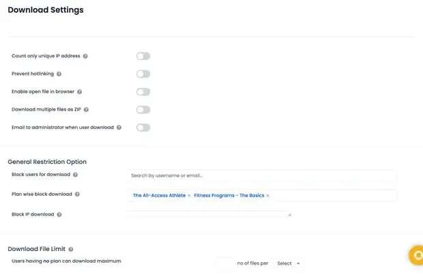Click the 'no of files per' label
The width and height of the screenshot is (423, 275).
tap(252, 263)
